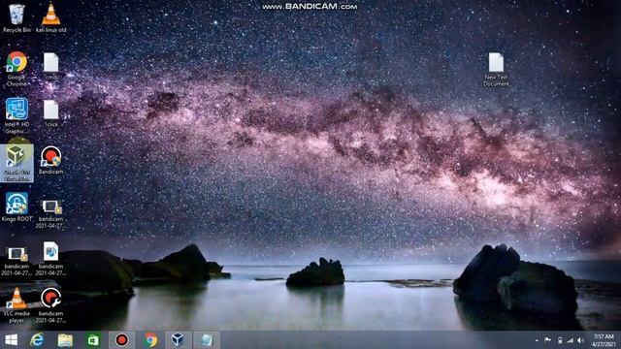The image size is (621, 349).
Task: Select the '1click' file on the desktop
Action: coord(51,113)
